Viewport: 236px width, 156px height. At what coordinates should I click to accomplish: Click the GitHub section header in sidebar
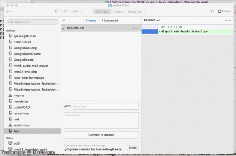pyautogui.click(x=10, y=31)
